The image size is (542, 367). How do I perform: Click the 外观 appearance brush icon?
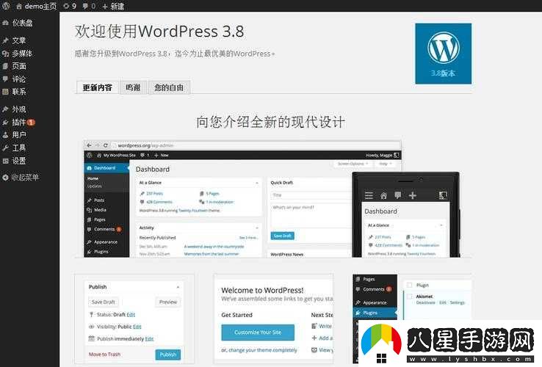click(x=6, y=109)
